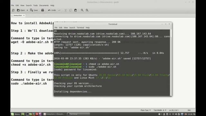Select the Instuction document tab
Image resolution: width=206 pixels, height=116 pixels.
pyautogui.click(x=18, y=15)
